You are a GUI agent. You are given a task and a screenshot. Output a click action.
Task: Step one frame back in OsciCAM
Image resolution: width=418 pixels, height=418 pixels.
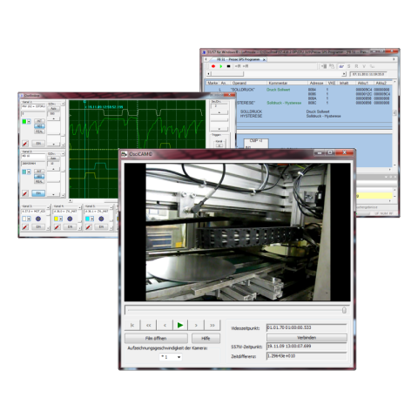[165, 325]
